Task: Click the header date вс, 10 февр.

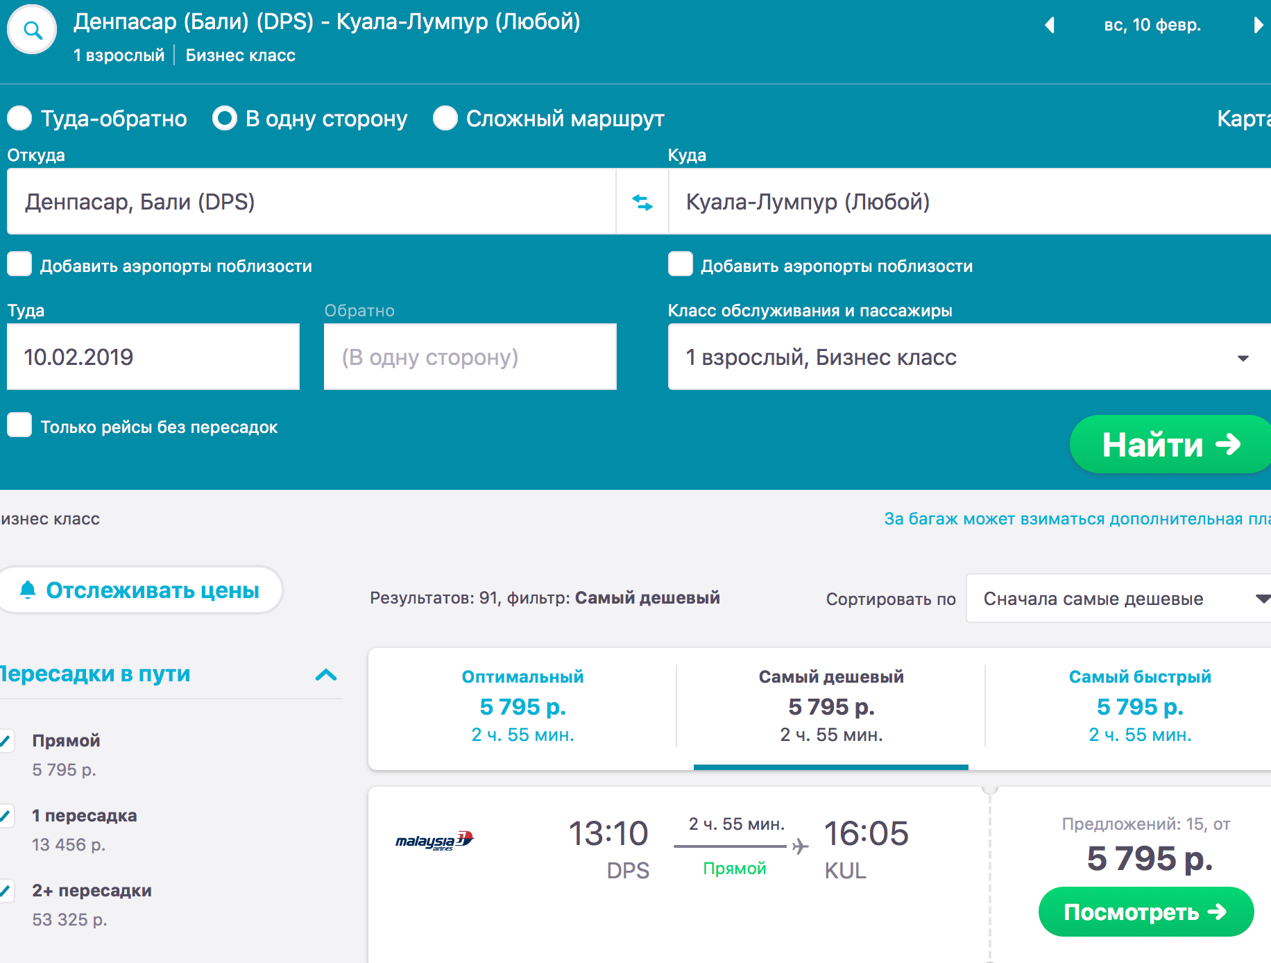Action: point(1152,25)
